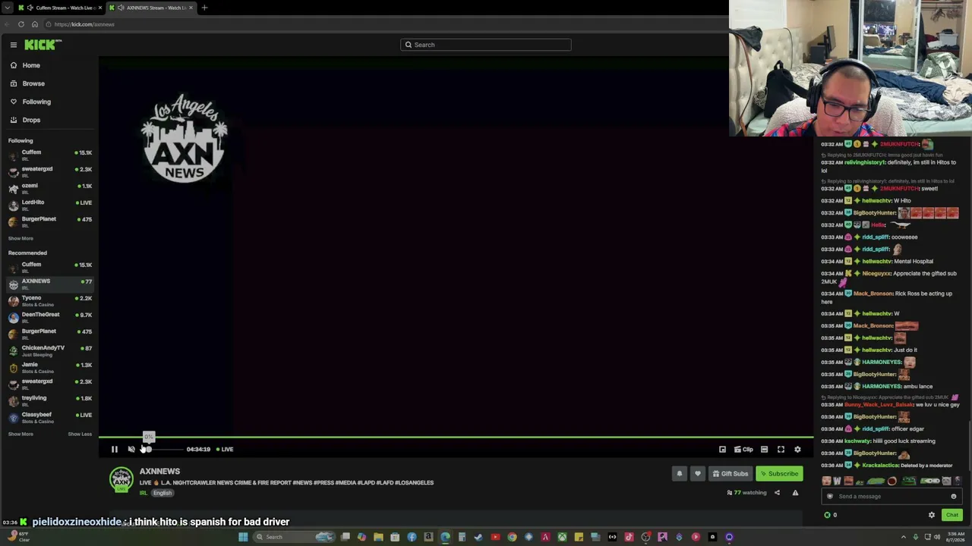This screenshot has width=972, height=546.
Task: Go to browser home page
Action: tap(35, 24)
